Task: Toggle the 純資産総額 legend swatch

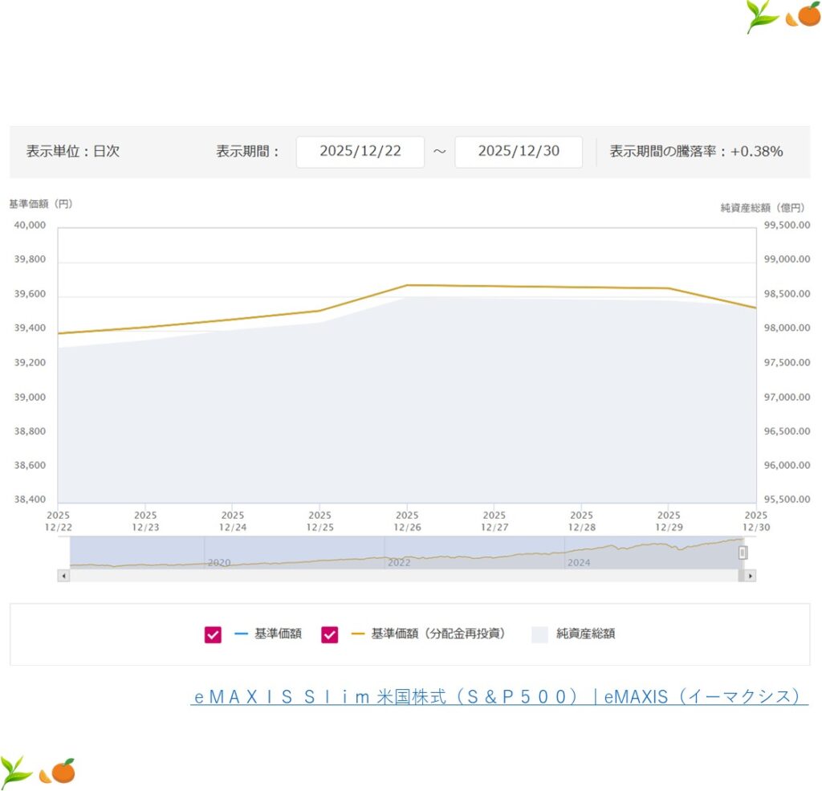Action: (x=539, y=635)
